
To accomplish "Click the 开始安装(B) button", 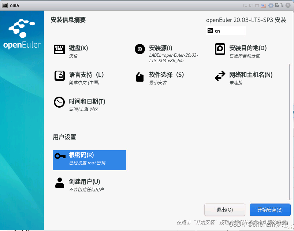I will click(x=270, y=210).
